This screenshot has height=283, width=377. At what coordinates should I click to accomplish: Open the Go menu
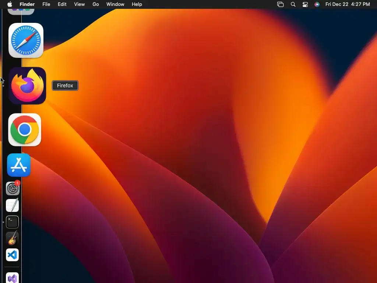(96, 4)
